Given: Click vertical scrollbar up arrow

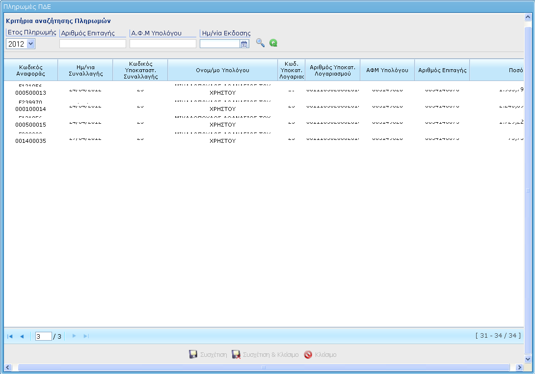Looking at the screenshot, I should (x=528, y=17).
